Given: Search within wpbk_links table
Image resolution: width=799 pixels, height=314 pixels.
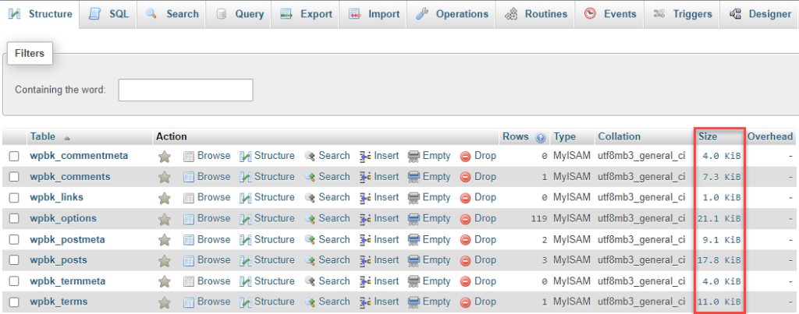Looking at the screenshot, I should [x=327, y=197].
